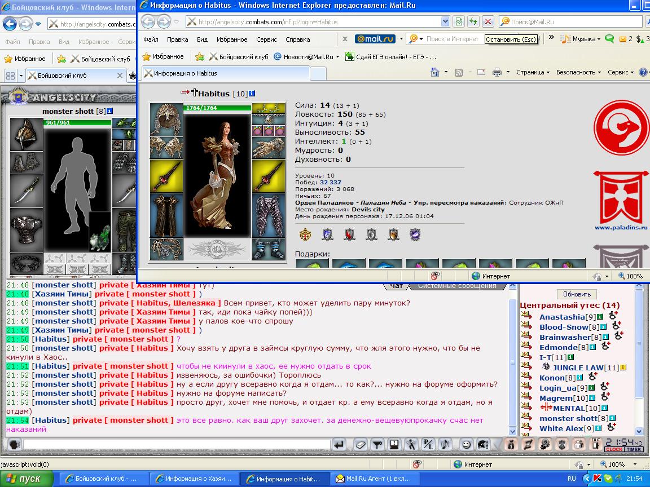The image size is (650, 487).
Task: Open Сдай ЕГЭ онлайн favorites link
Action: coord(390,57)
